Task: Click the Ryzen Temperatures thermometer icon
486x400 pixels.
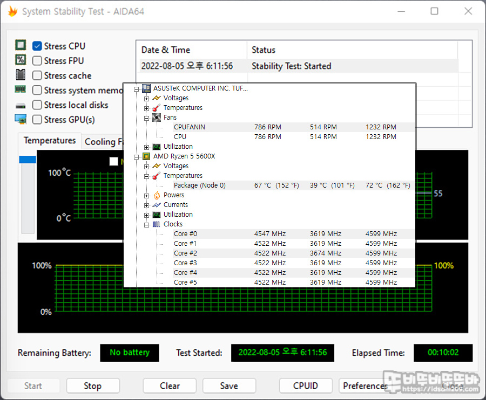Action: [x=157, y=176]
